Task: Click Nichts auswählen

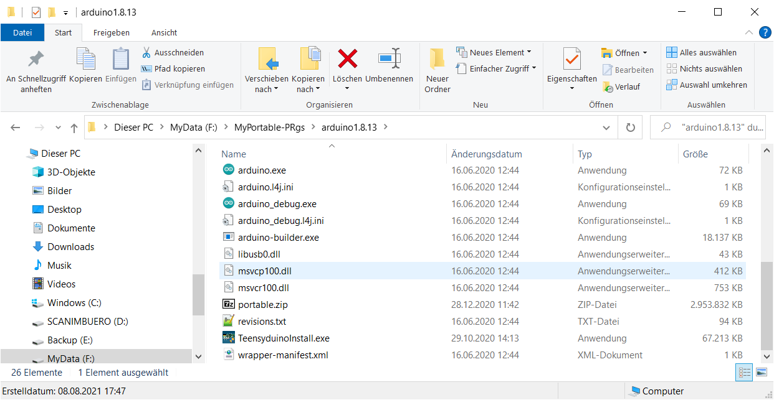Action: pyautogui.click(x=704, y=68)
